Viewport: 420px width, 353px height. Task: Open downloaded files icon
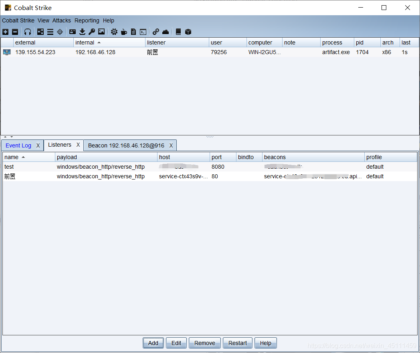tap(82, 32)
